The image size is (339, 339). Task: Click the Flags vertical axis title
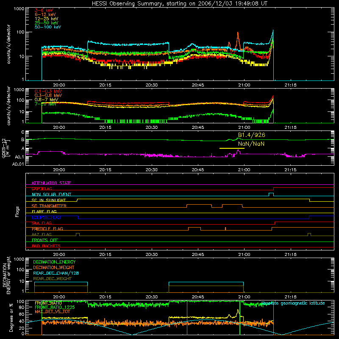point(17,211)
